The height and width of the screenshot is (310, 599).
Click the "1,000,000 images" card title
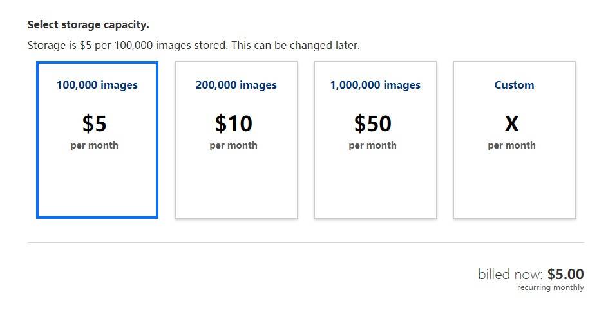point(375,85)
